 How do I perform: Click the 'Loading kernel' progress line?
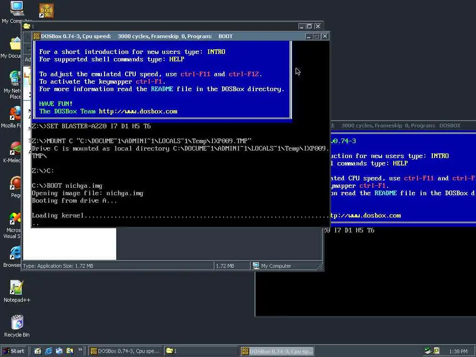click(180, 216)
